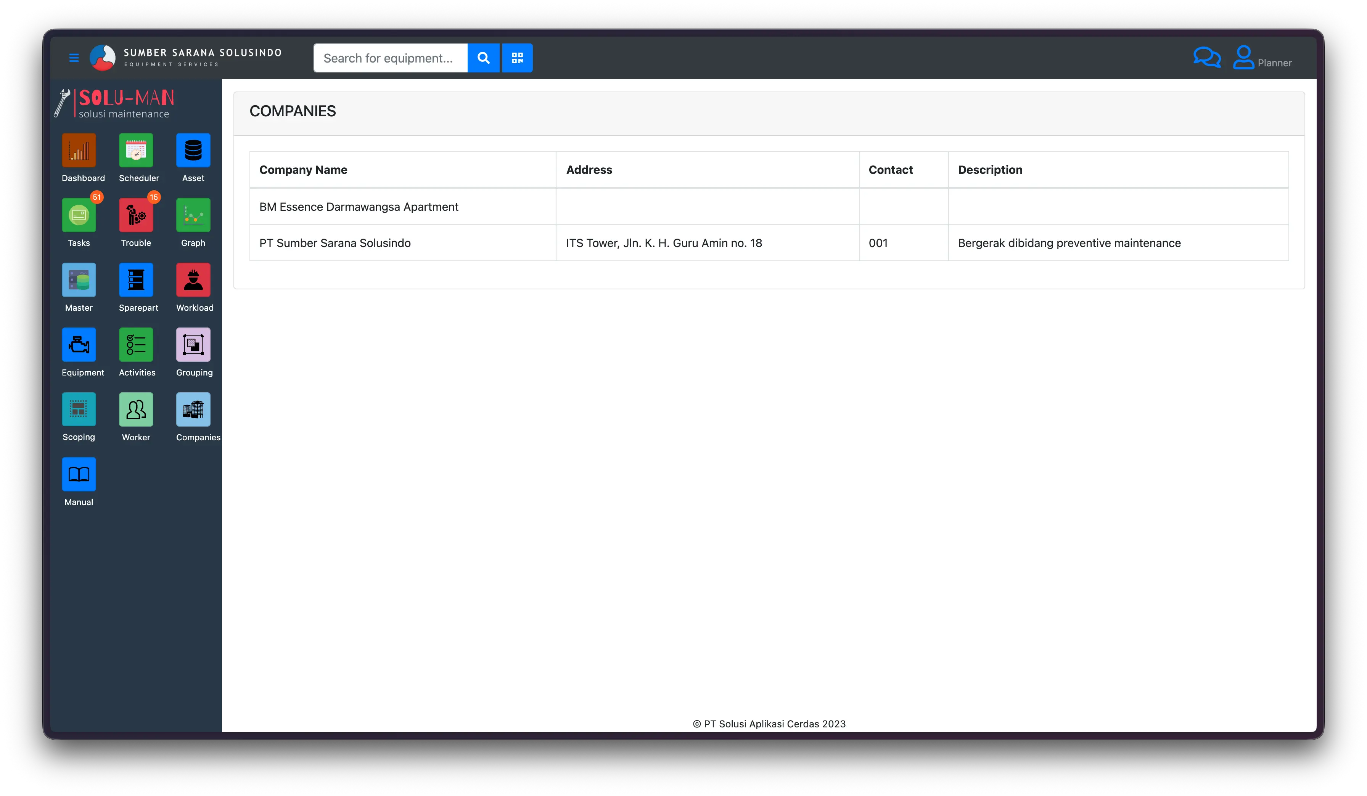Click the QR code scan button
The height and width of the screenshot is (796, 1367).
click(517, 58)
